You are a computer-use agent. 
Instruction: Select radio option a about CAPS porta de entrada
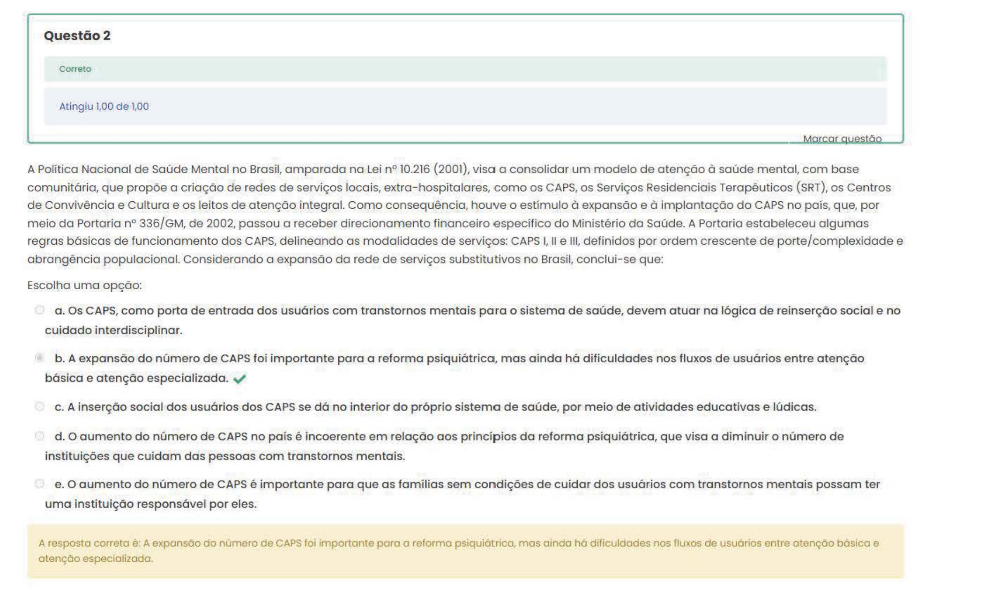tap(40, 310)
